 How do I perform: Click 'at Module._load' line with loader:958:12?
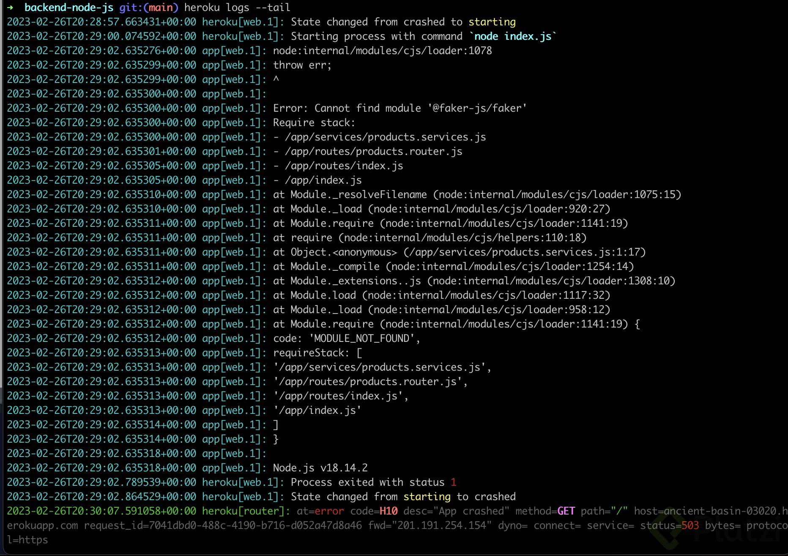pyautogui.click(x=442, y=310)
